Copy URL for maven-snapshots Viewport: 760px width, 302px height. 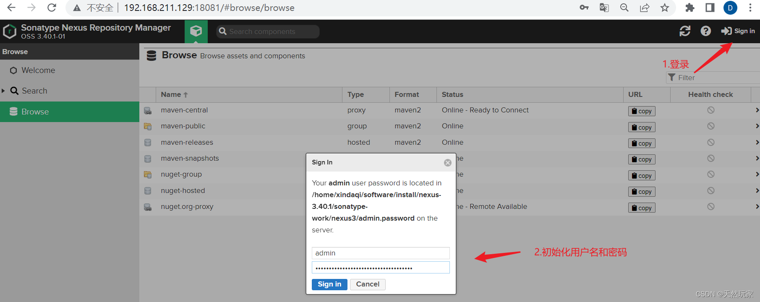click(x=642, y=159)
